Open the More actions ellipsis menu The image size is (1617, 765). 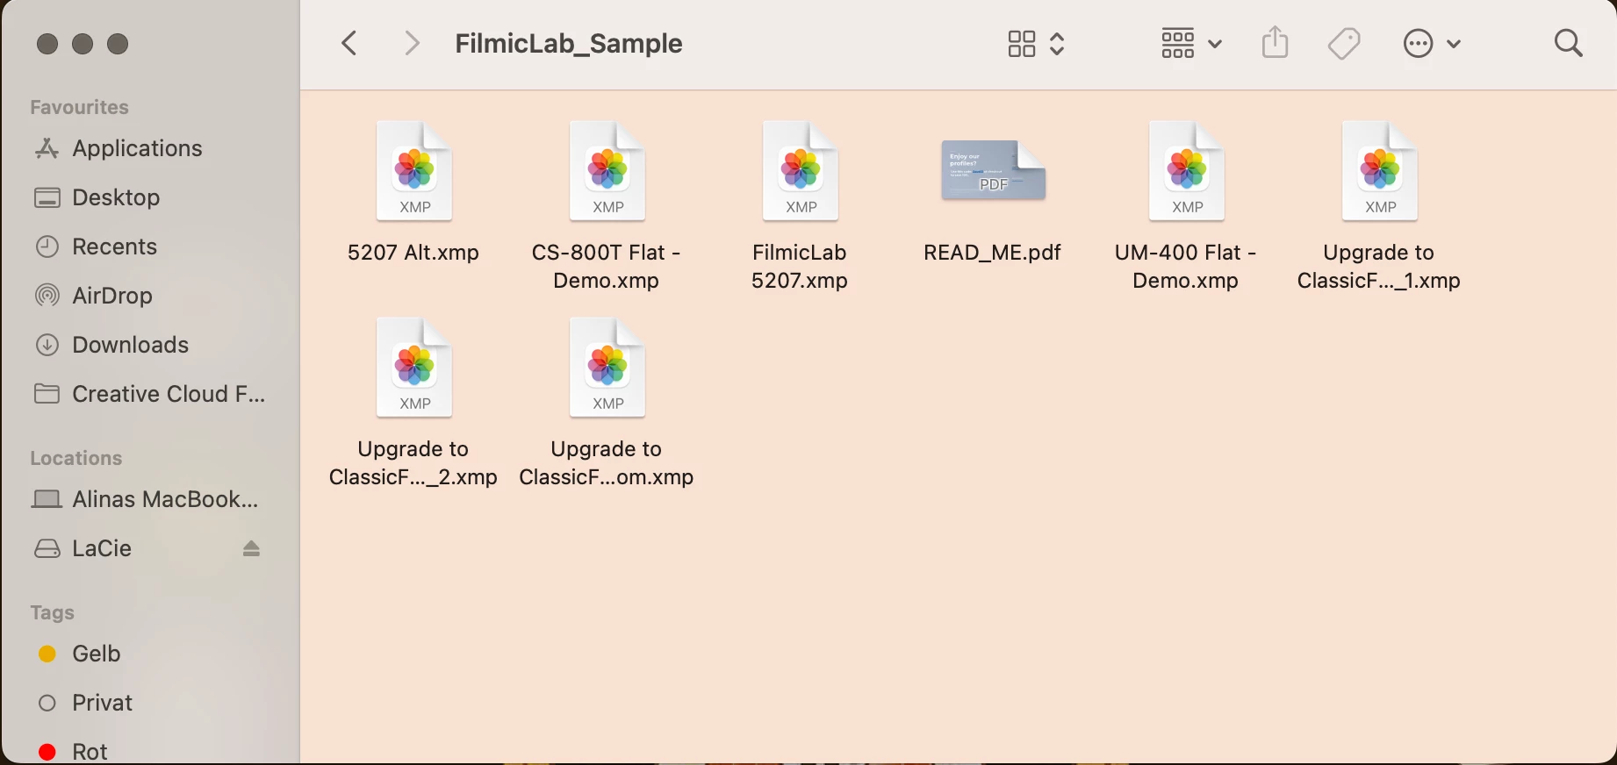click(1432, 43)
